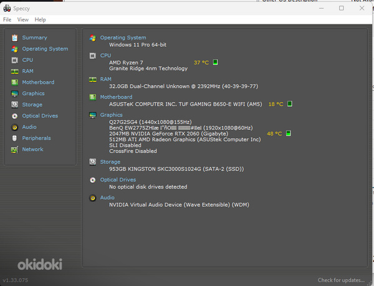The image size is (374, 286).
Task: Click the RAM stick icon in sidebar
Action: click(x=14, y=71)
